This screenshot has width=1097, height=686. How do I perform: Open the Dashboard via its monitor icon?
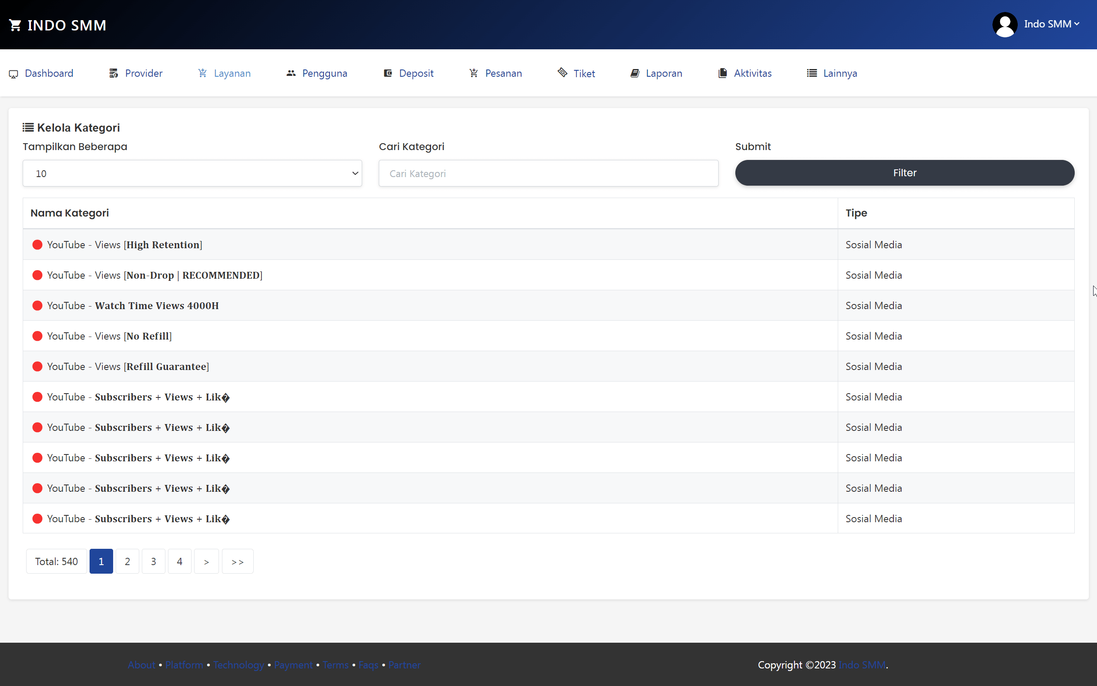click(14, 73)
